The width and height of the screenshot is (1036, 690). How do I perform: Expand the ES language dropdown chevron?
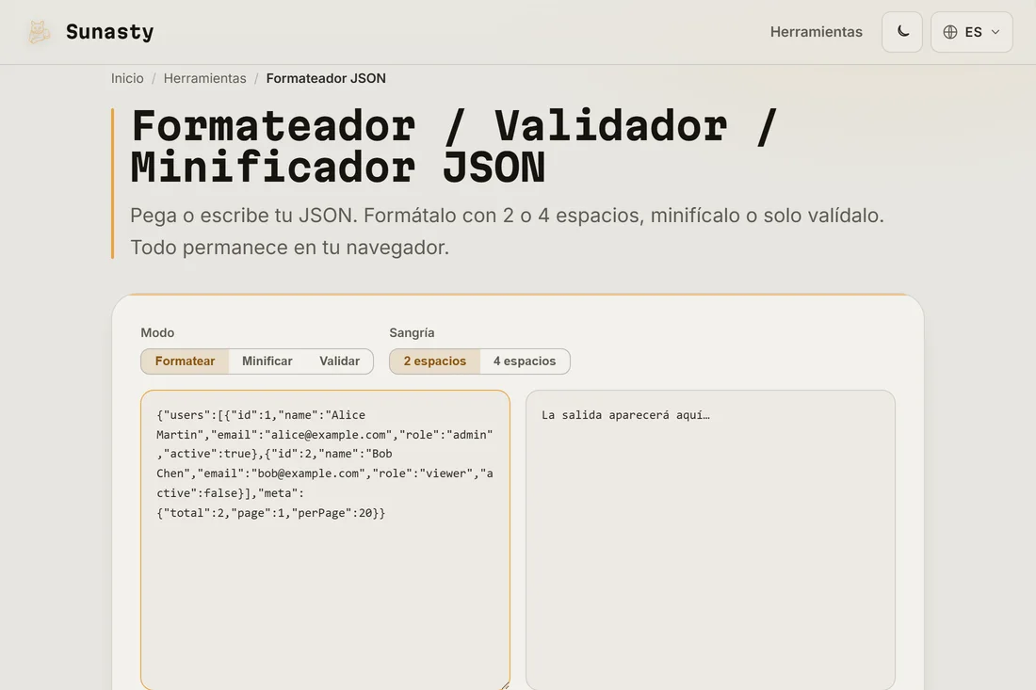(996, 32)
